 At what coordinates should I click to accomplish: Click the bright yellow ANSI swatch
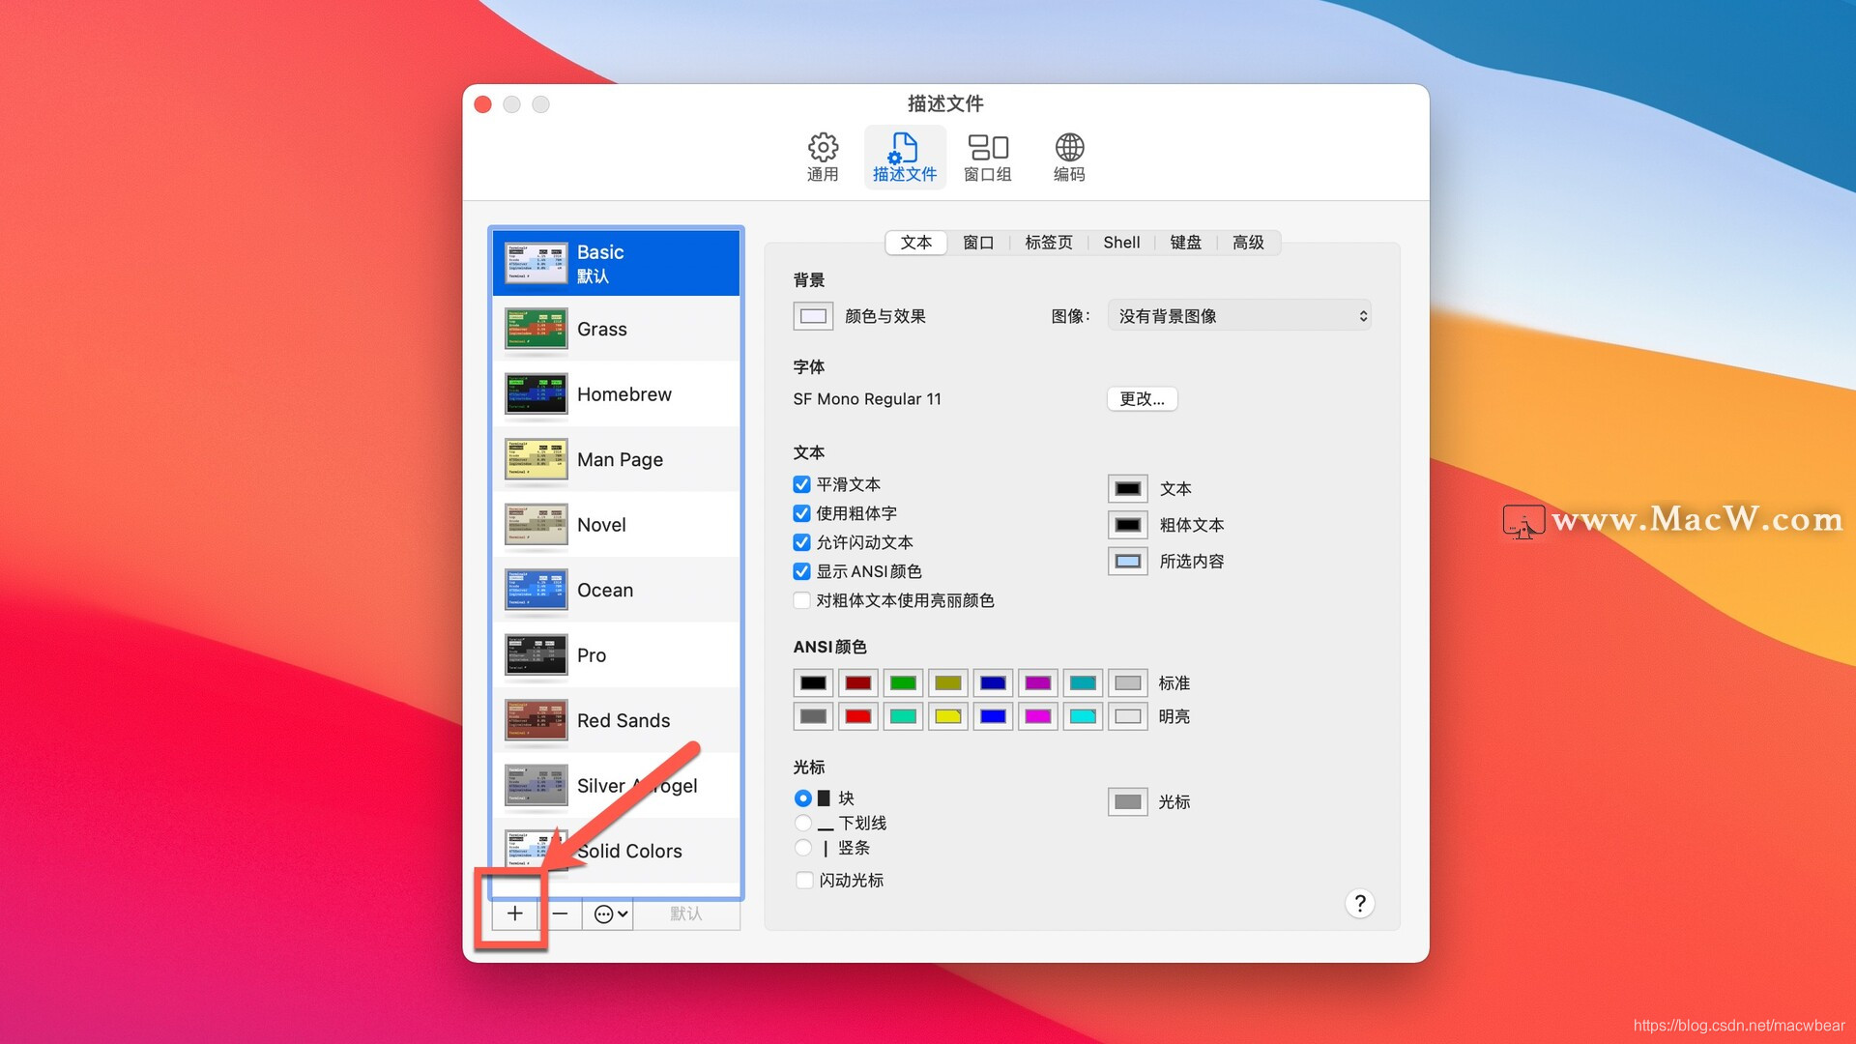point(948,716)
